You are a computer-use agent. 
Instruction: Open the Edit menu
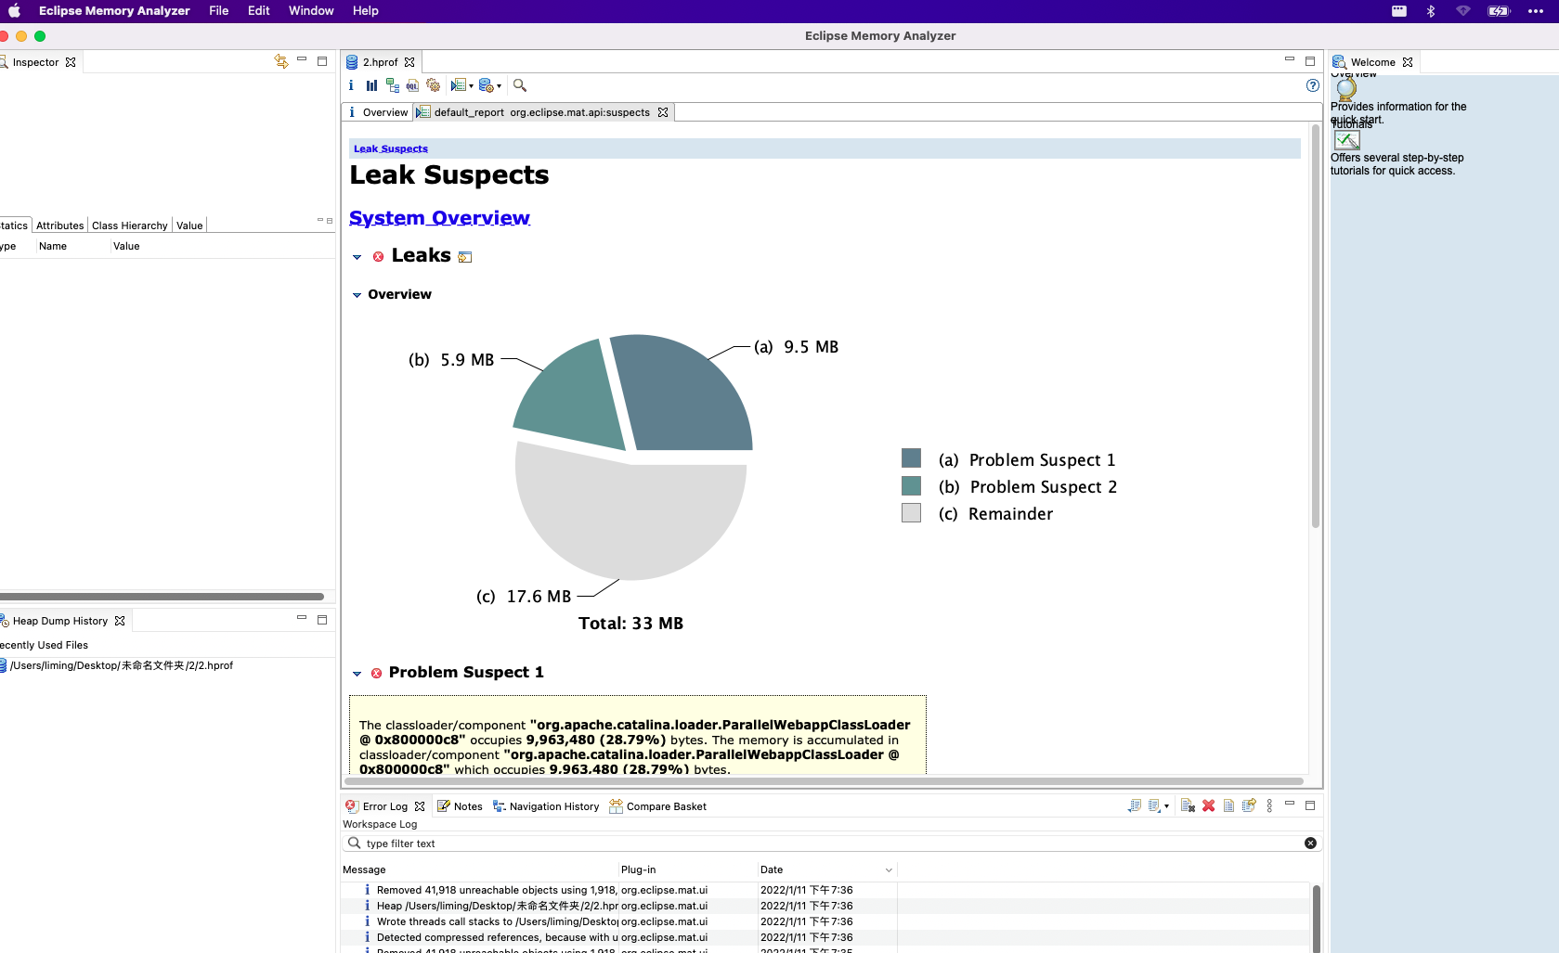click(259, 11)
